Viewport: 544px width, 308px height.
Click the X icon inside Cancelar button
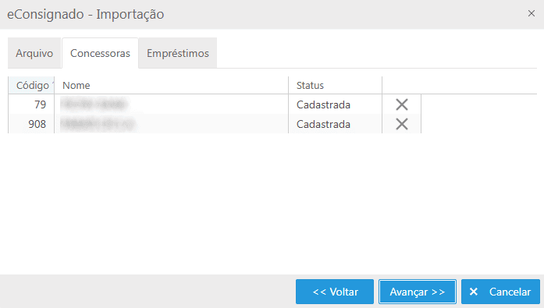474,292
